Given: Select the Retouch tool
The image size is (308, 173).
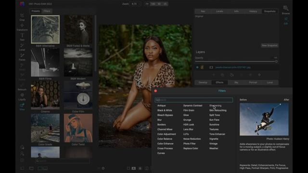Looking at the screenshot, I should point(22,87).
